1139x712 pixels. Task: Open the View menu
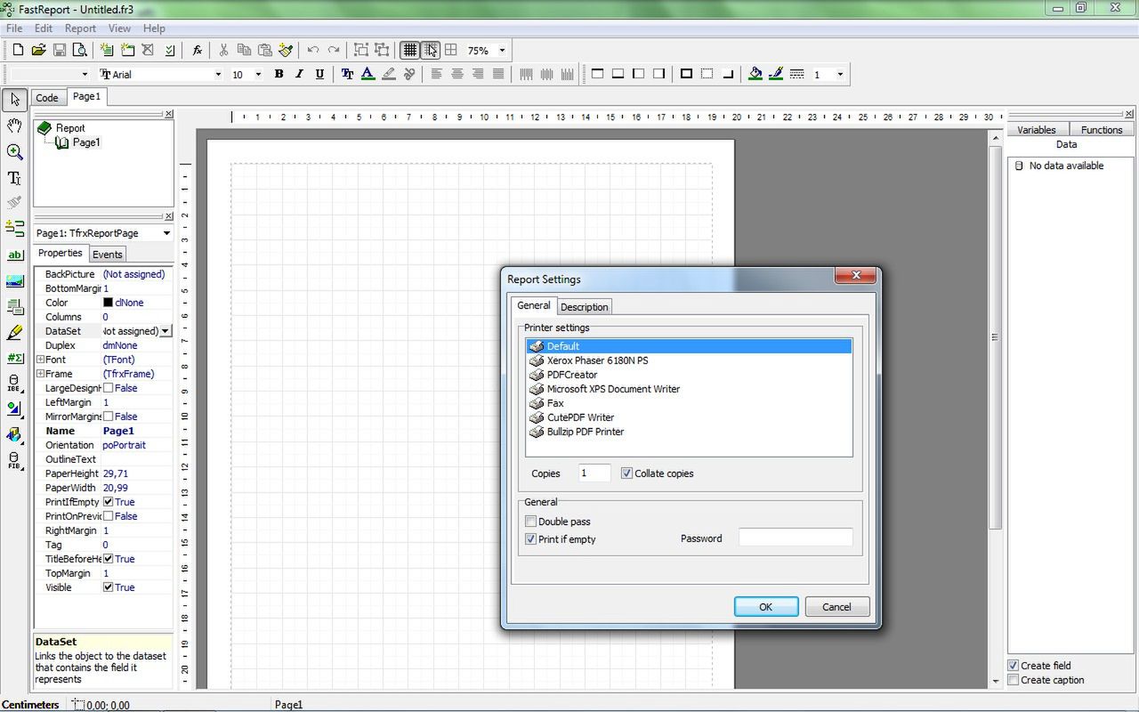(119, 28)
